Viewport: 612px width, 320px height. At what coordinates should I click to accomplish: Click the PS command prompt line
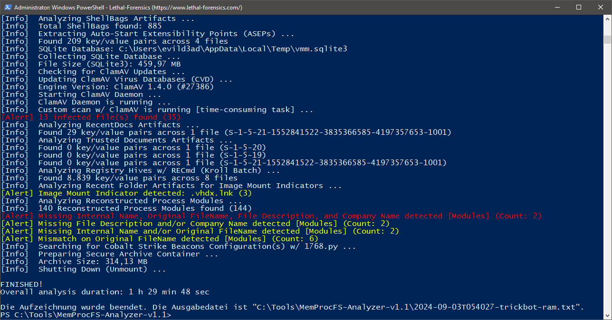[86, 314]
